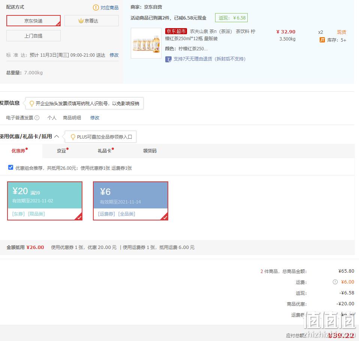Click the 京尊达 crown icon

click(81, 21)
